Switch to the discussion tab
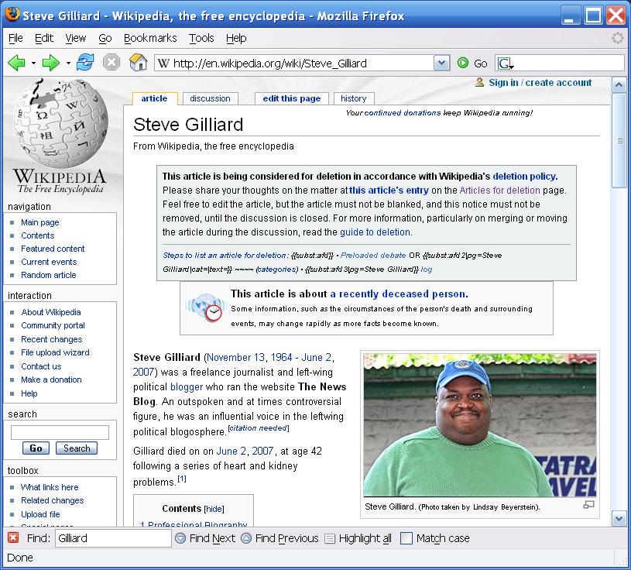The height and width of the screenshot is (570, 631). tap(210, 98)
